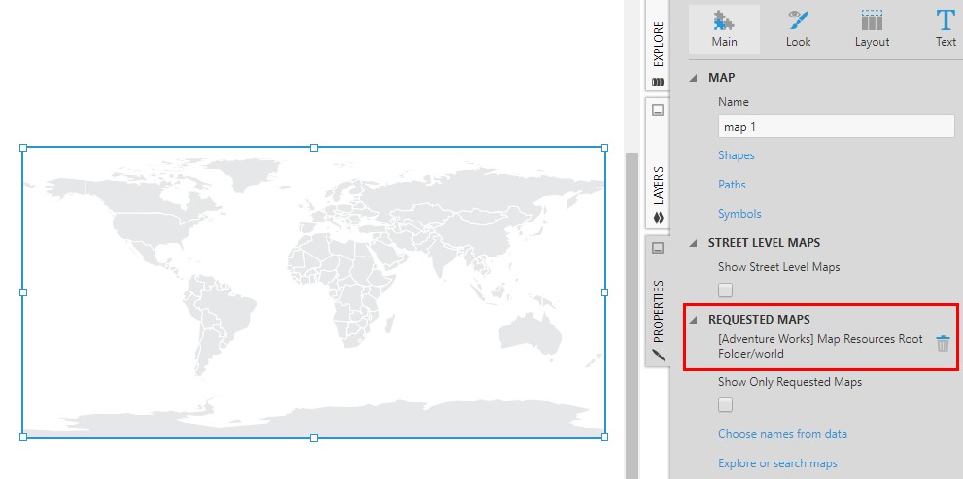Open the Shapes link
The height and width of the screenshot is (479, 963).
coord(736,155)
